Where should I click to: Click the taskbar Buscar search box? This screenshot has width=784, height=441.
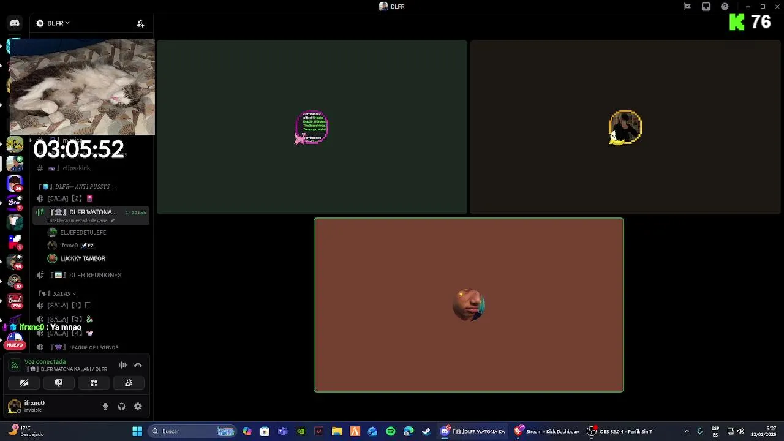coord(192,431)
